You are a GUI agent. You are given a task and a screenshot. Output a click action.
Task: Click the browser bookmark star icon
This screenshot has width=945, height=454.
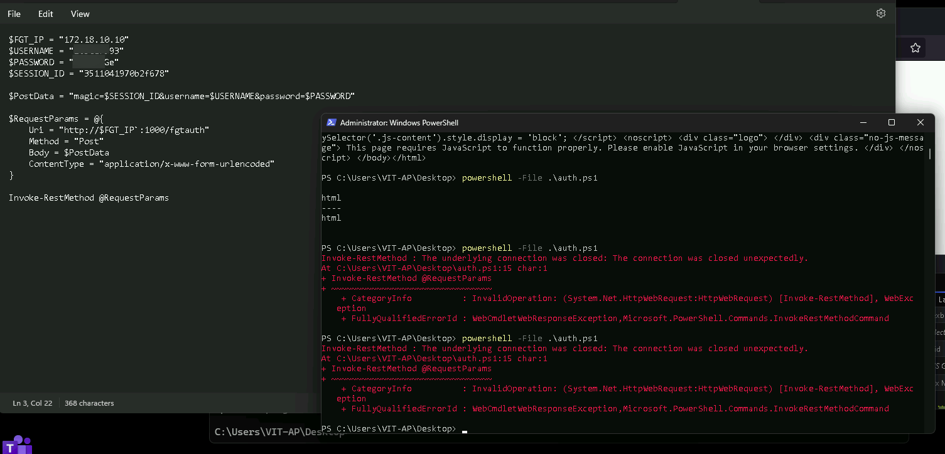point(915,48)
